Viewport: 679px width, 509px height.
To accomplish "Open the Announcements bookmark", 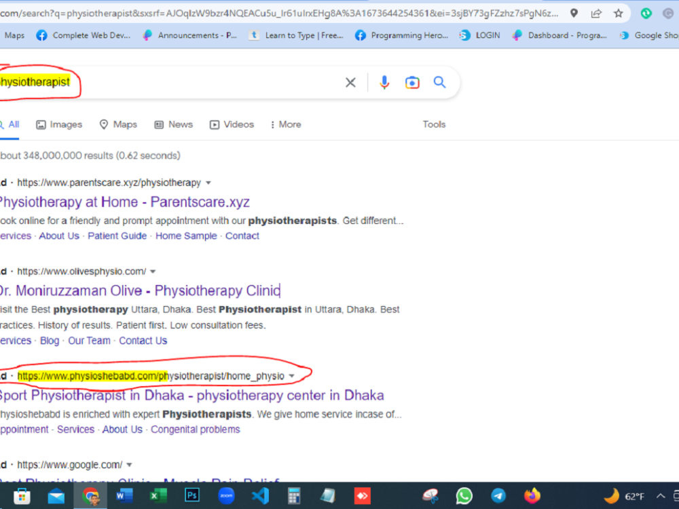I will click(x=189, y=35).
